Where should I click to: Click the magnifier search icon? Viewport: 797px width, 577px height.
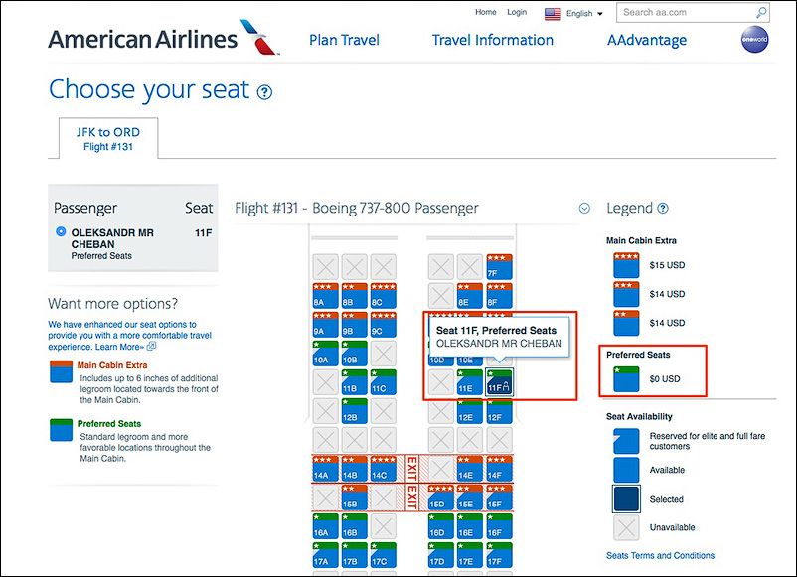(x=761, y=13)
